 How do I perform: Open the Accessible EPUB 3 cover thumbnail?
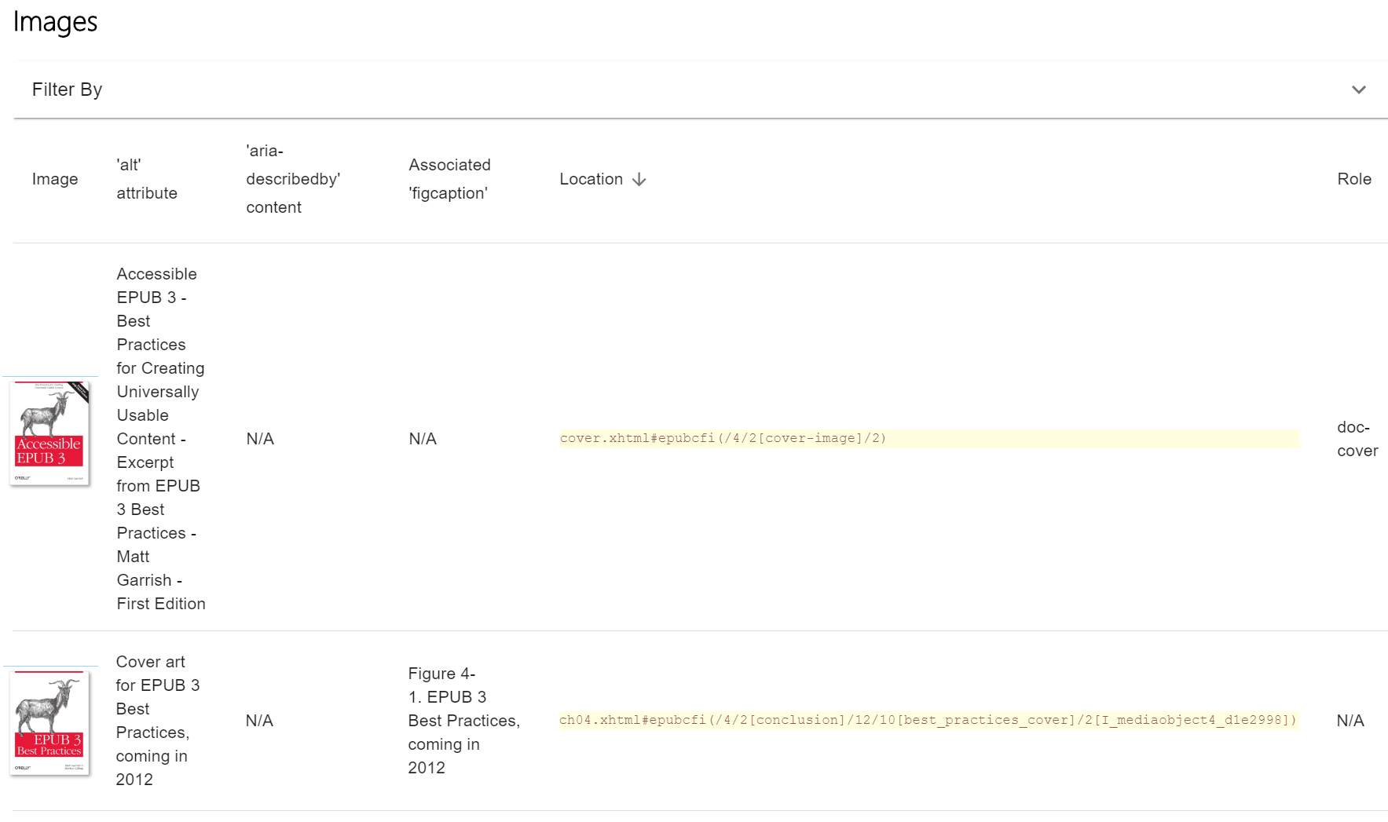coord(49,433)
